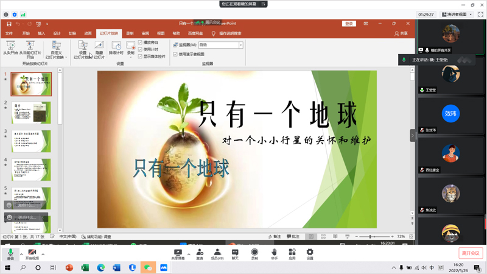Toggle the 使用计时 checkbox
This screenshot has height=274, width=487.
tap(141, 49)
